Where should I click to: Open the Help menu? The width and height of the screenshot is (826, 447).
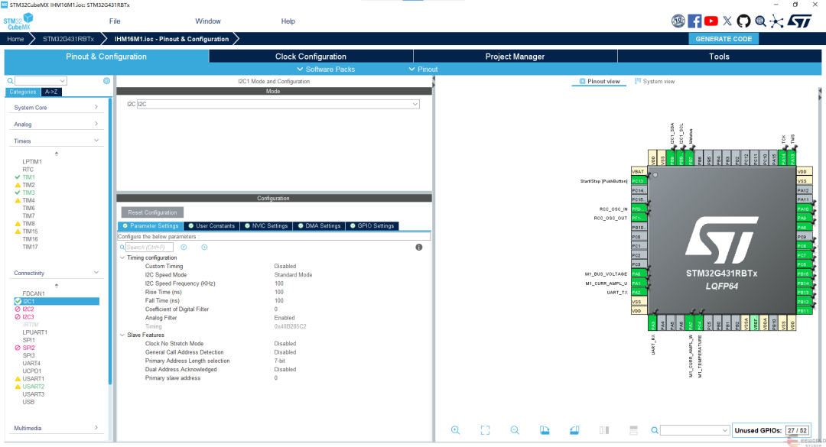coord(288,21)
